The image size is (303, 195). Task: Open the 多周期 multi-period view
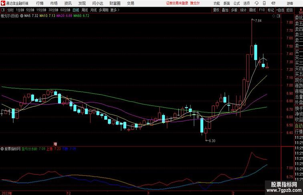(x=103, y=10)
